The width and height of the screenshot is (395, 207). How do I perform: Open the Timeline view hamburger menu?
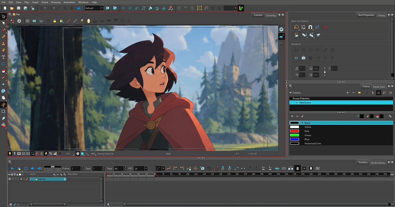point(10,161)
